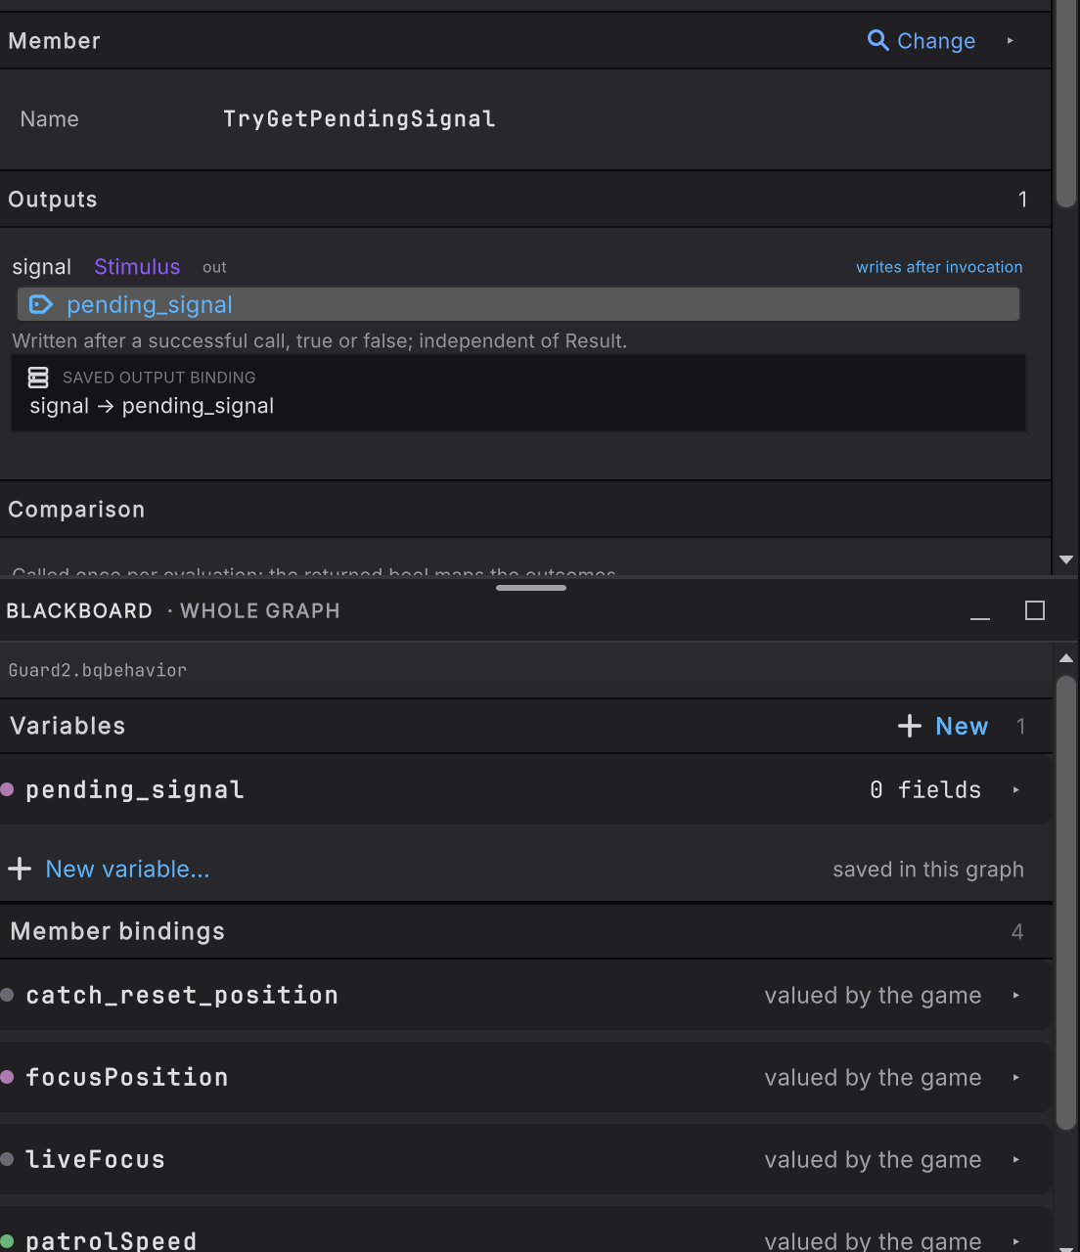The image size is (1080, 1252).
Task: Expand the liveFocus binding arrow
Action: pos(1016,1159)
